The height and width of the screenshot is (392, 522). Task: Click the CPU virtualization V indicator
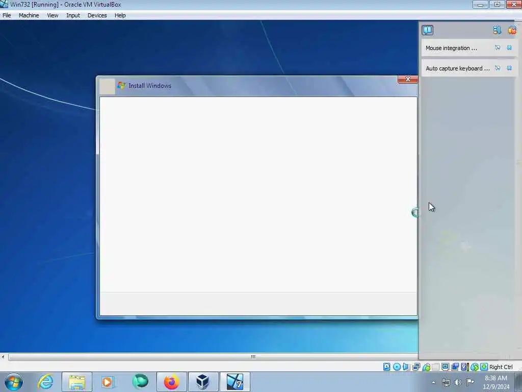pos(464,367)
